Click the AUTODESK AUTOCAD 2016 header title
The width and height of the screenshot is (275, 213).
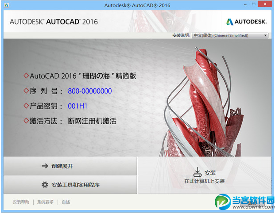click(54, 22)
